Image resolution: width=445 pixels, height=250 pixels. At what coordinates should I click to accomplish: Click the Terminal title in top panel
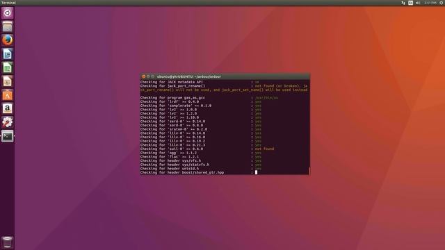pyautogui.click(x=8, y=3)
